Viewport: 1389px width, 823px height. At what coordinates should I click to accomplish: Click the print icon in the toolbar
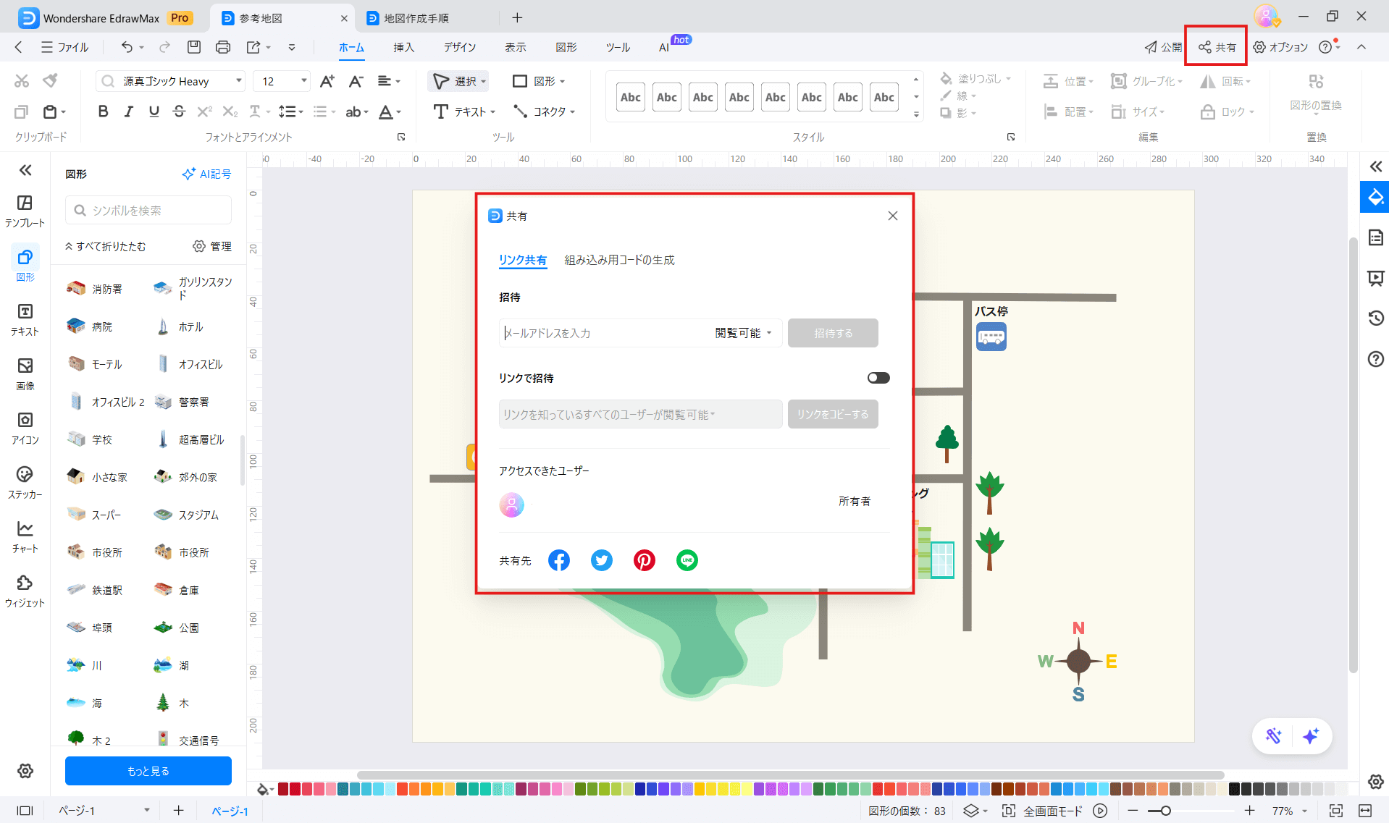pos(223,47)
